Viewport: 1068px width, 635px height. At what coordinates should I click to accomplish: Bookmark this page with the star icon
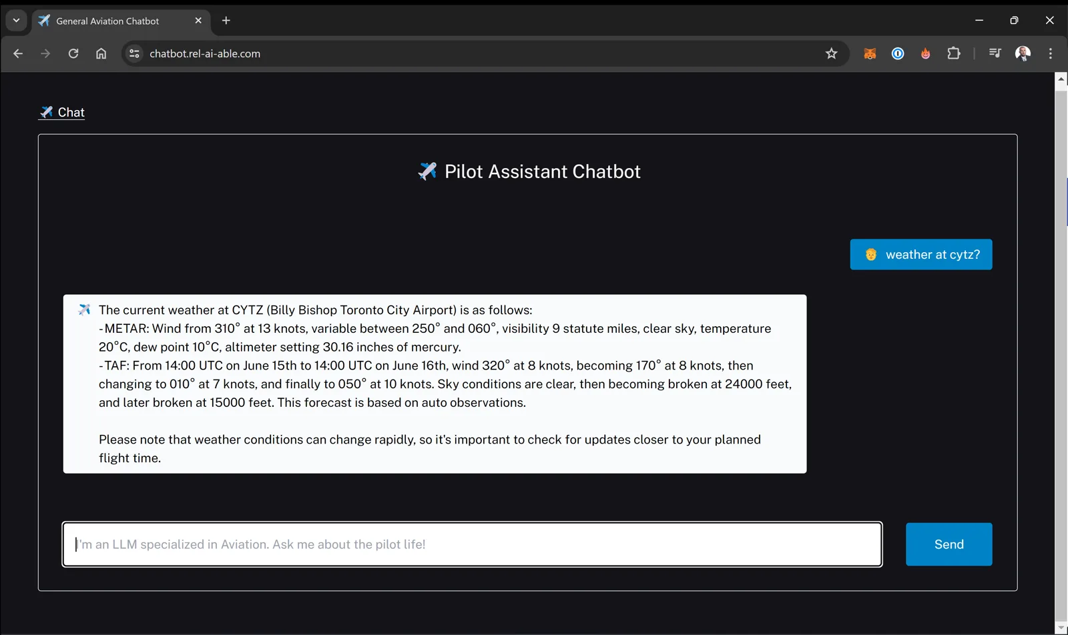point(831,53)
